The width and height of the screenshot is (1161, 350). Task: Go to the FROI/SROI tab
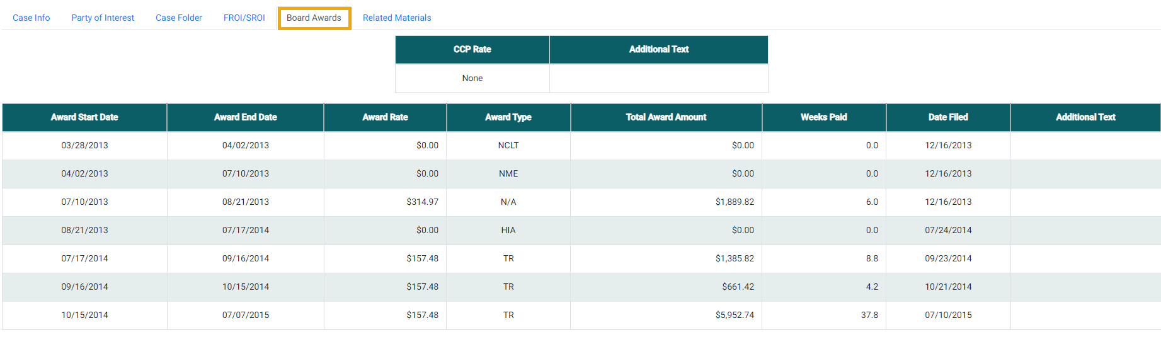click(x=244, y=18)
